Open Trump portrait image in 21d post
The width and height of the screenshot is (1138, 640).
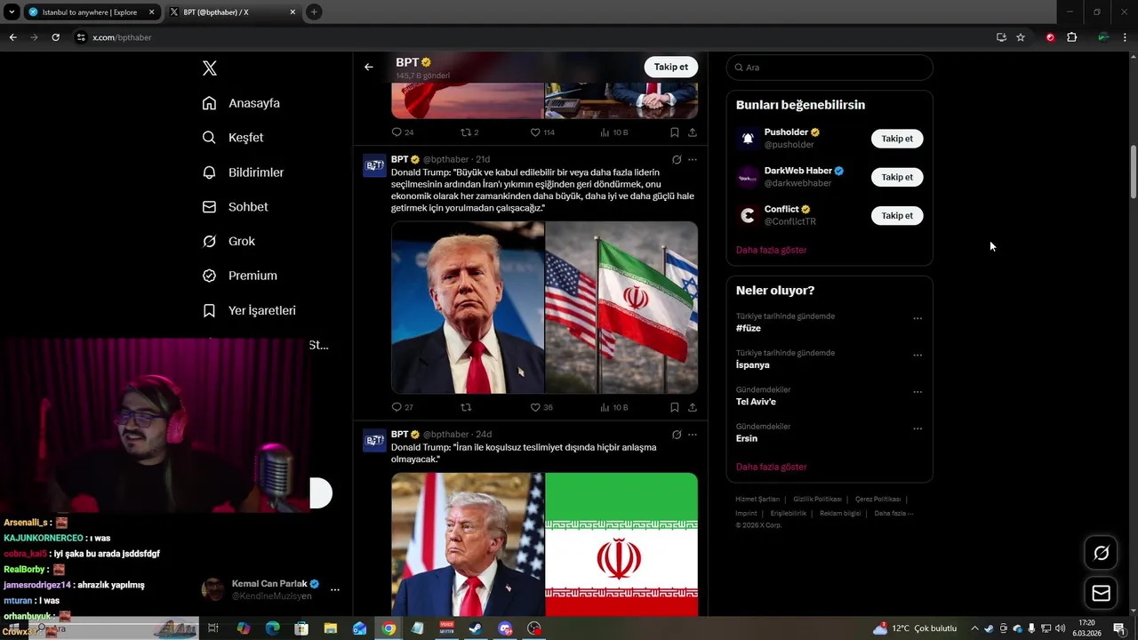468,308
